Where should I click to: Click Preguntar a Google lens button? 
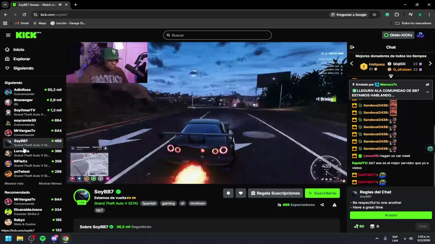point(348,15)
